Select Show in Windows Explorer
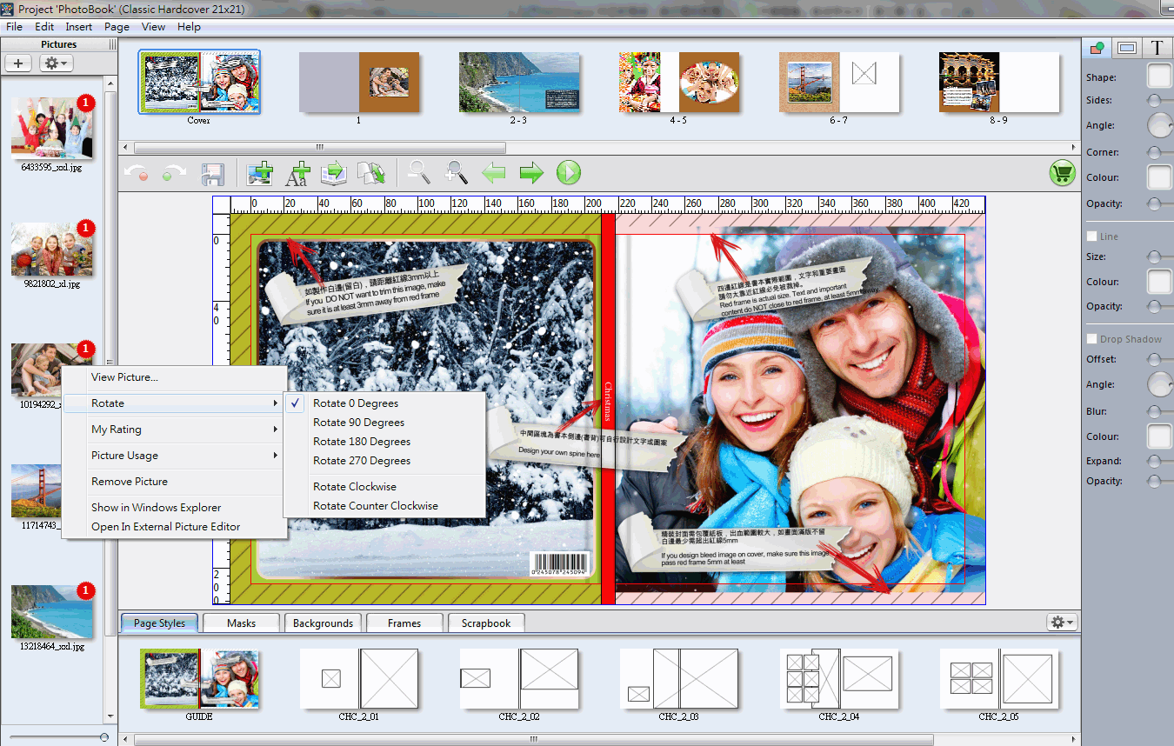The width and height of the screenshot is (1174, 746). point(175,508)
